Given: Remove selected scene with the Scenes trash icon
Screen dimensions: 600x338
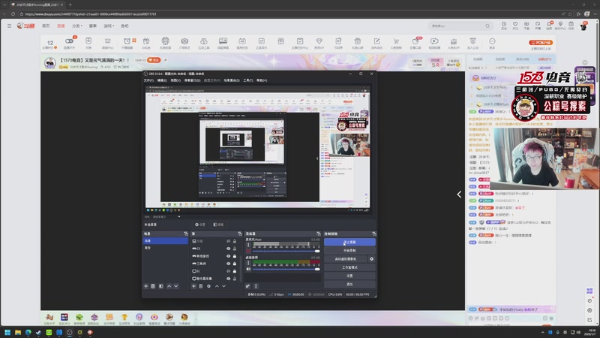Looking at the screenshot, I should pos(153,286).
